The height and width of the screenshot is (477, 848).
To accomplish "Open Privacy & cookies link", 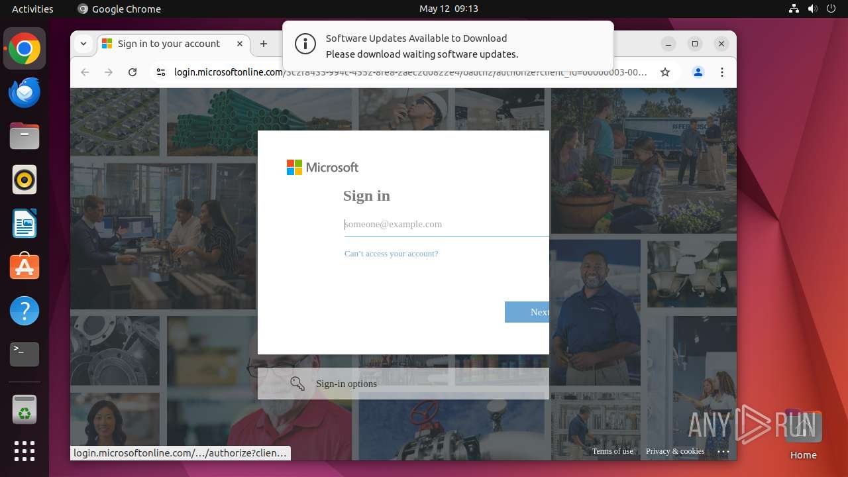I will [675, 451].
